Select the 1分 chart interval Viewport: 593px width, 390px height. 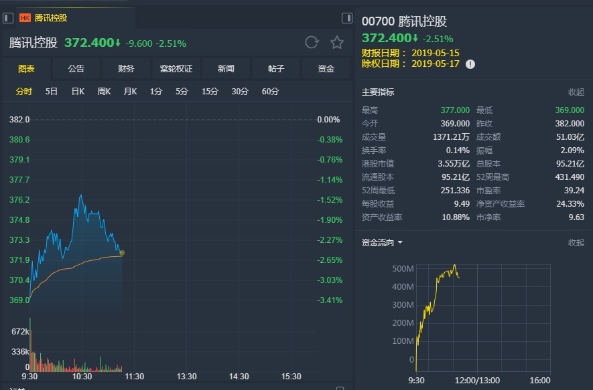click(x=156, y=92)
